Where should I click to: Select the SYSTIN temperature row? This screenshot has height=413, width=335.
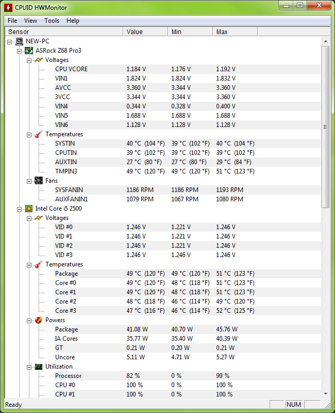click(x=188, y=144)
